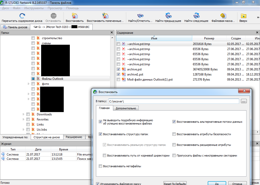
Task: Open the Помощь menu
Action: [x=72, y=8]
